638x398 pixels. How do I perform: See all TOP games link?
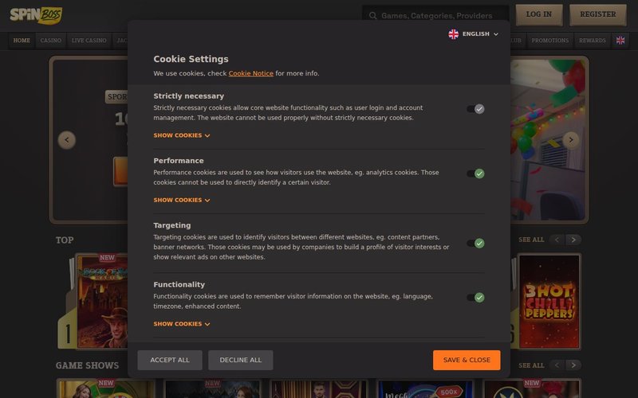tap(531, 240)
